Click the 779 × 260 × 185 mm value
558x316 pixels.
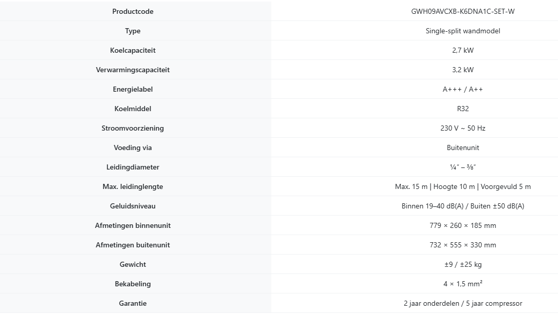coord(463,225)
